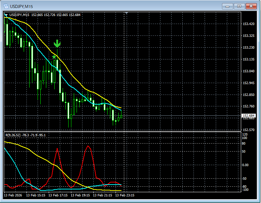Click the gray chart shift triangle marker
This screenshot has height=203, width=261.
point(126,14)
